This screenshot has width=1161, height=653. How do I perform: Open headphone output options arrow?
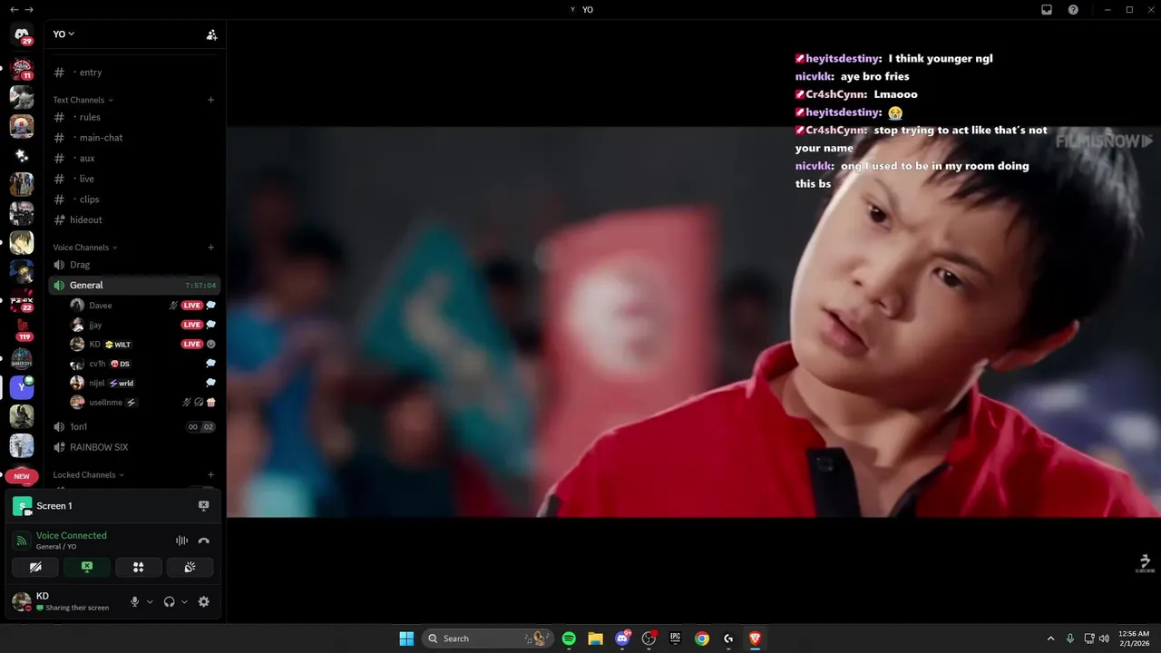(x=184, y=602)
